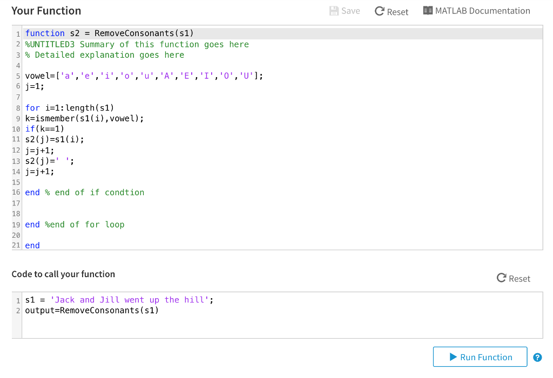Click the 'j=1;' line
Screen dimensions: 553x378
(35, 86)
